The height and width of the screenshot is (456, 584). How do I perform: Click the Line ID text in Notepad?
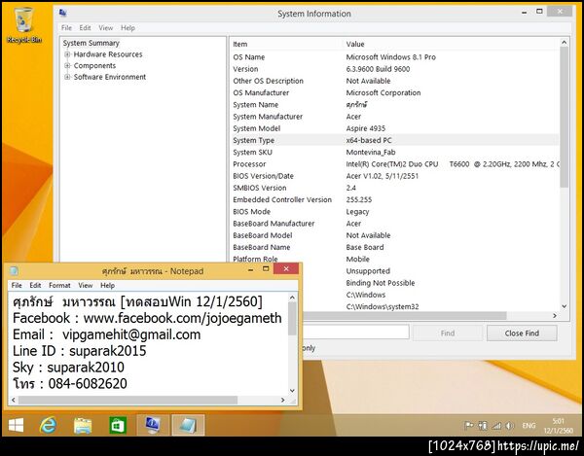click(80, 351)
